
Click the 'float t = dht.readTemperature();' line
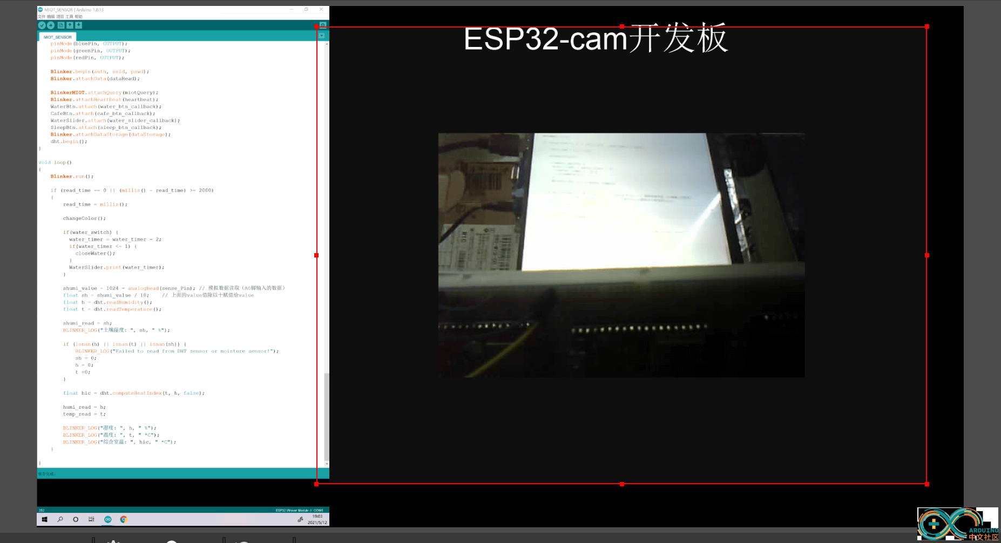tap(112, 309)
